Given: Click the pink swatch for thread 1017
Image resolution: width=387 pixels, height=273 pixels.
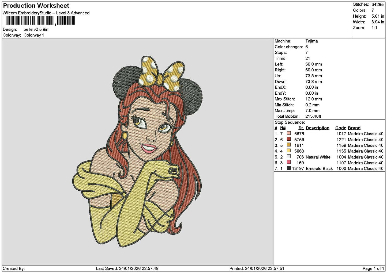Looking at the screenshot, I should pos(289,133).
